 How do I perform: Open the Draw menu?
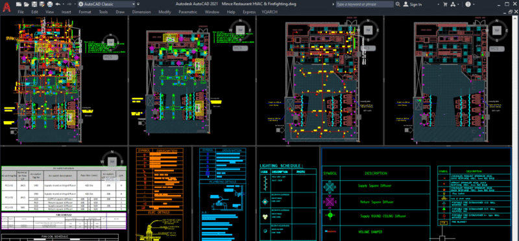[120, 12]
